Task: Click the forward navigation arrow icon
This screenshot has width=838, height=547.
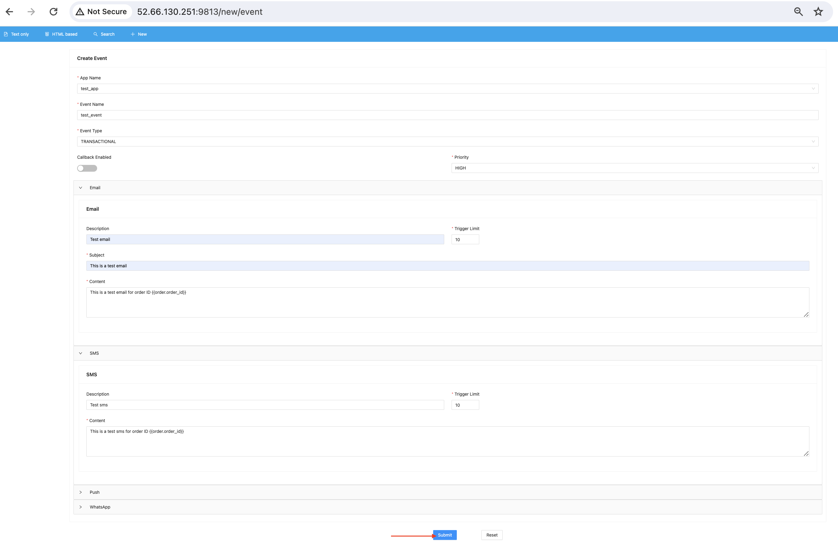Action: pos(31,12)
